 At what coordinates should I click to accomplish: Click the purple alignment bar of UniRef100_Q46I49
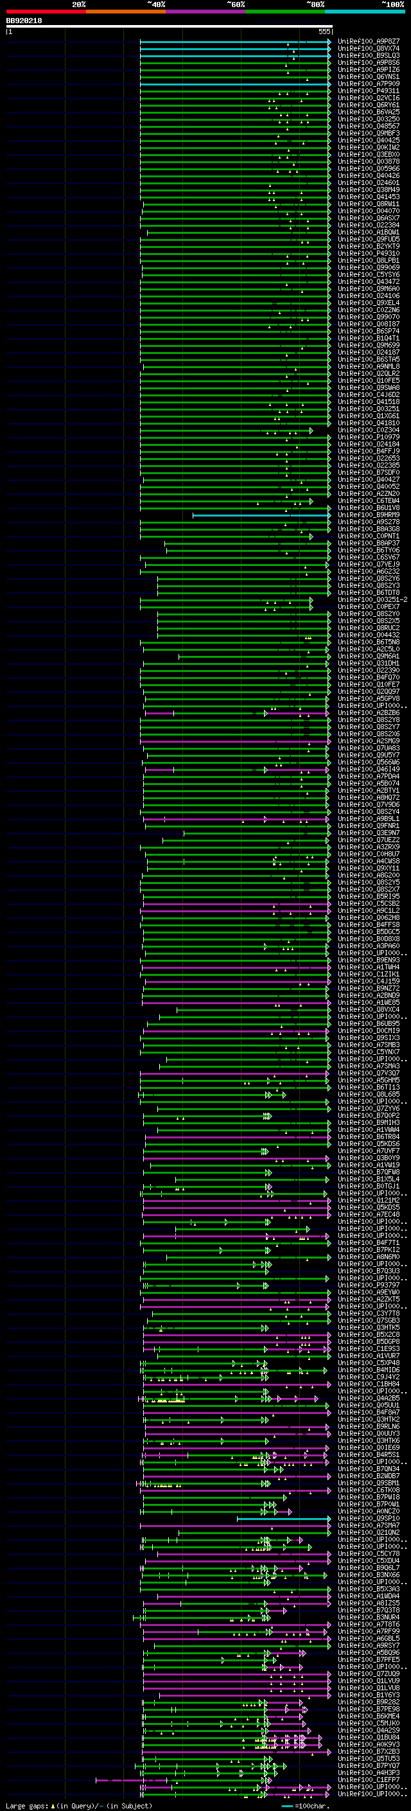coord(237,770)
